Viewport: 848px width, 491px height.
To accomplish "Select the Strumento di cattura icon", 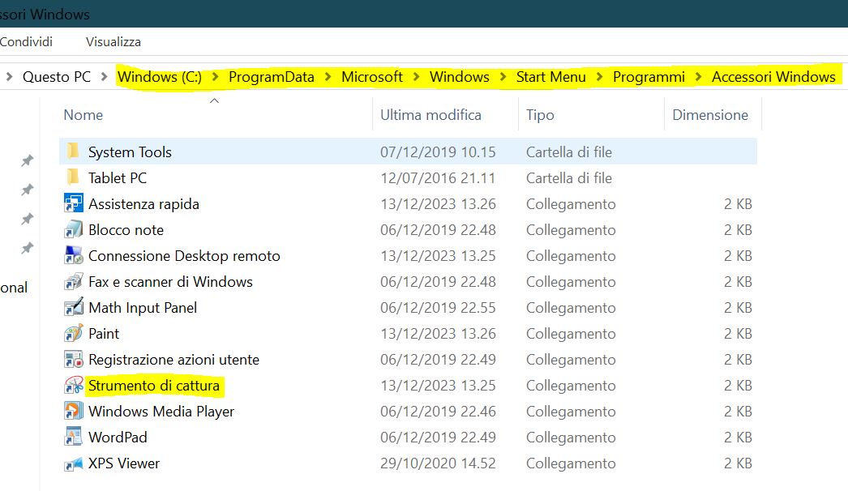I will [x=74, y=385].
